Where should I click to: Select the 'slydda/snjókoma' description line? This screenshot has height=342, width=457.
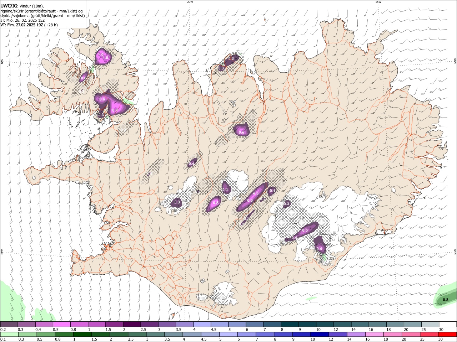tap(42, 16)
